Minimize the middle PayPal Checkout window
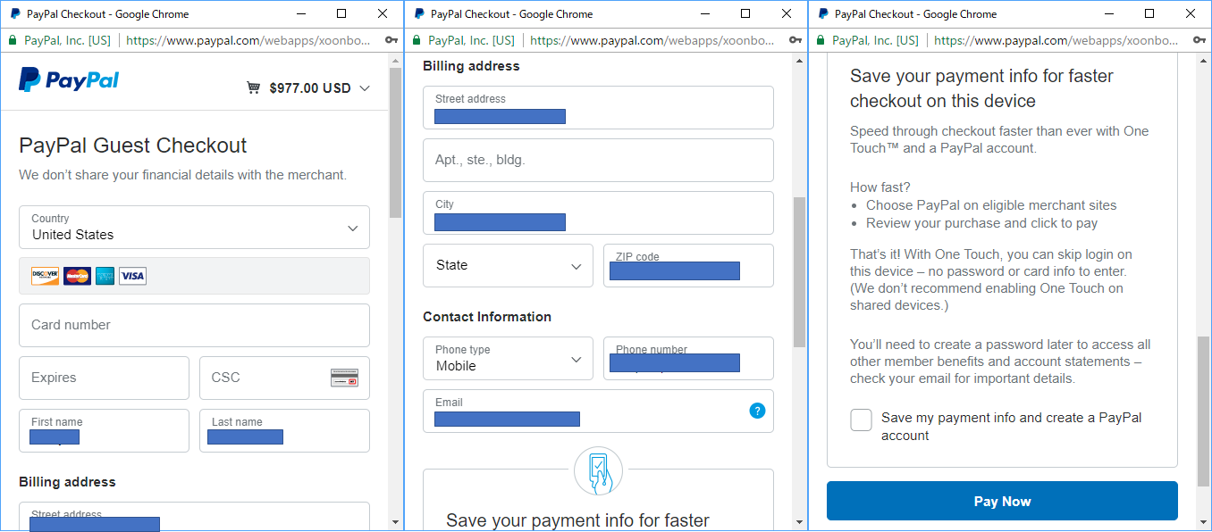 point(704,13)
